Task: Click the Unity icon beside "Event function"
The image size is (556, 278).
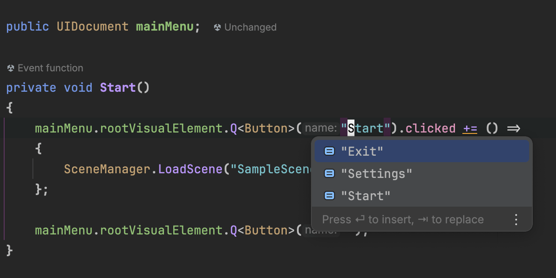Action: point(11,68)
